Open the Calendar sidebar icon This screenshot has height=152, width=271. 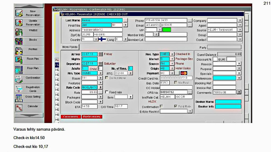click(19, 108)
